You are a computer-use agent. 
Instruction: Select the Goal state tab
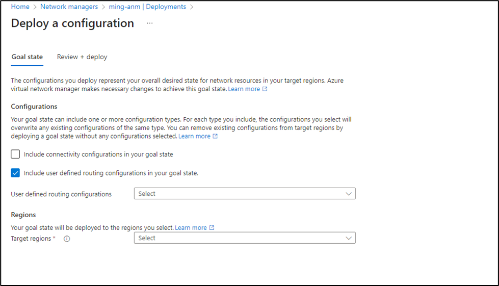pos(27,57)
